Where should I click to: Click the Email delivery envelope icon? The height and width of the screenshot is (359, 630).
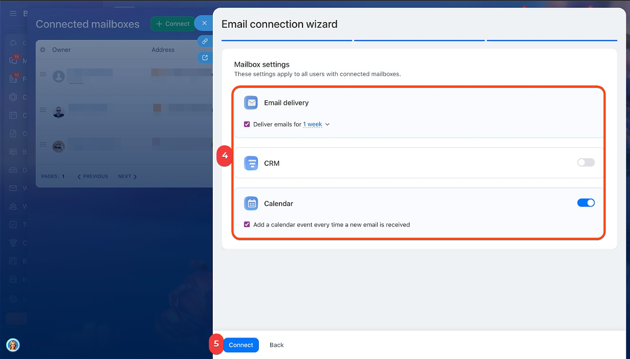(251, 103)
